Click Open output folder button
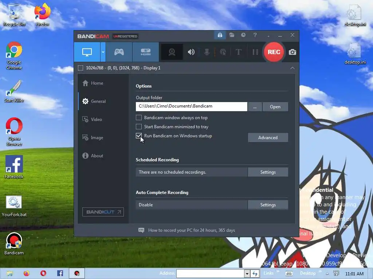Screen dimensions: 373x279 [x=275, y=107]
